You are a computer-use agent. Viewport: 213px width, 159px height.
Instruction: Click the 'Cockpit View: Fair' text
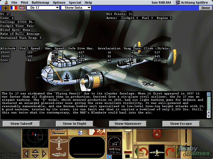pos(17,26)
